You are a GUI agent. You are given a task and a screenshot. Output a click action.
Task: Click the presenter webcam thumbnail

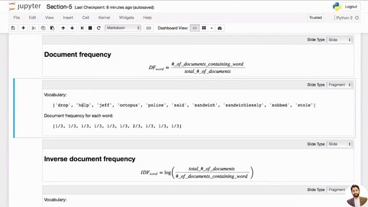pyautogui.click(x=357, y=195)
